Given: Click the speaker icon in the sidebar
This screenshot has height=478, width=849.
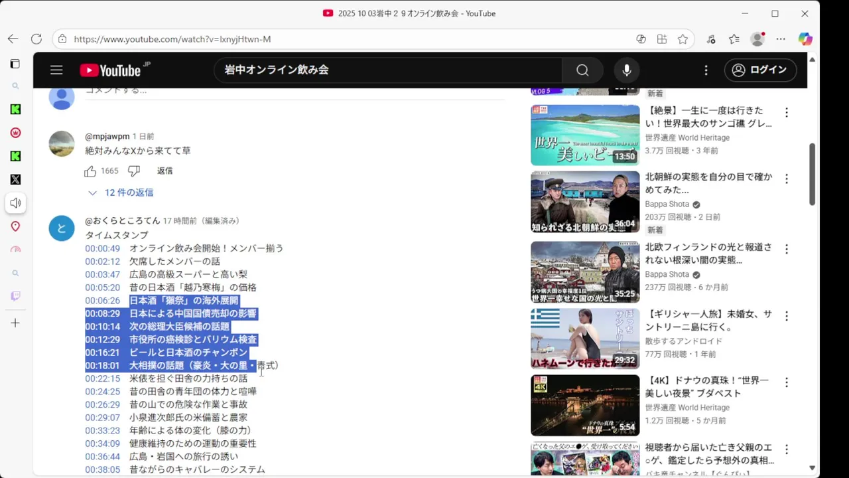Looking at the screenshot, I should (15, 203).
